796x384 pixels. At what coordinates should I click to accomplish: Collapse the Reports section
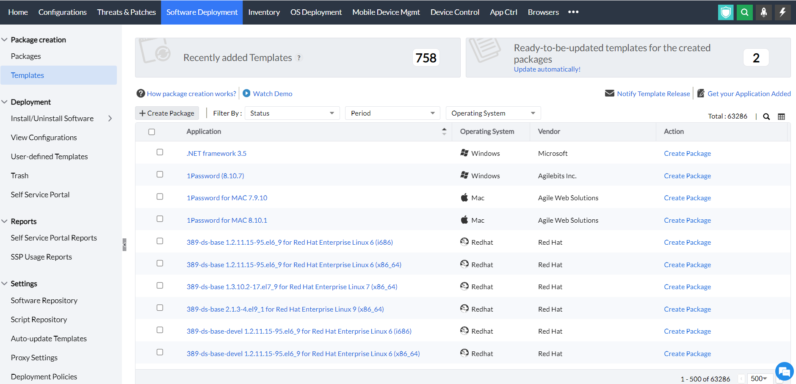pos(5,221)
